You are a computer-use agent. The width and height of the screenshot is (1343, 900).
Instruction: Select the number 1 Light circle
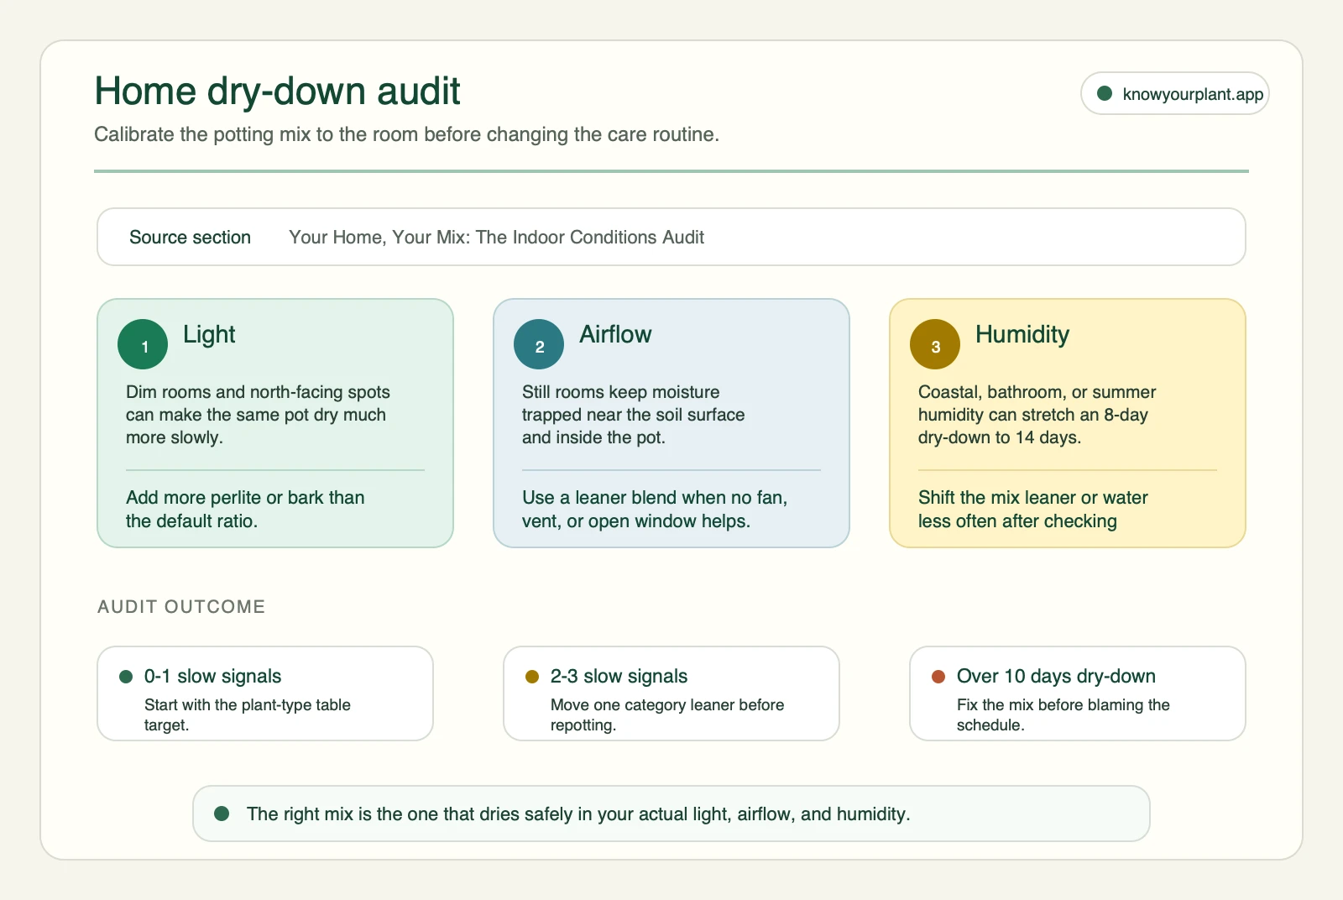[143, 344]
